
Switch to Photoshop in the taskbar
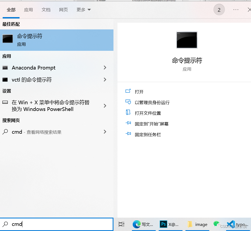tap(170, 224)
